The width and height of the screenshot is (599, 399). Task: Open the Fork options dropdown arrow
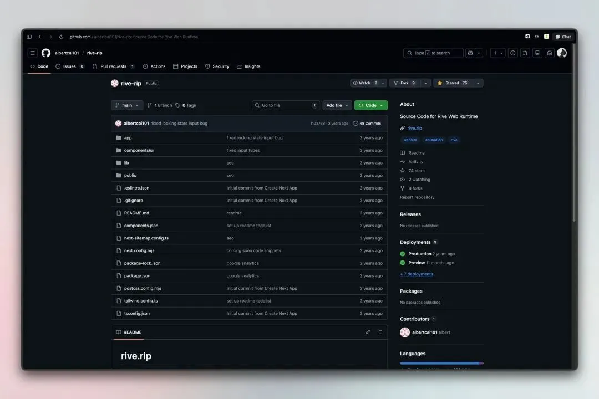coord(425,83)
